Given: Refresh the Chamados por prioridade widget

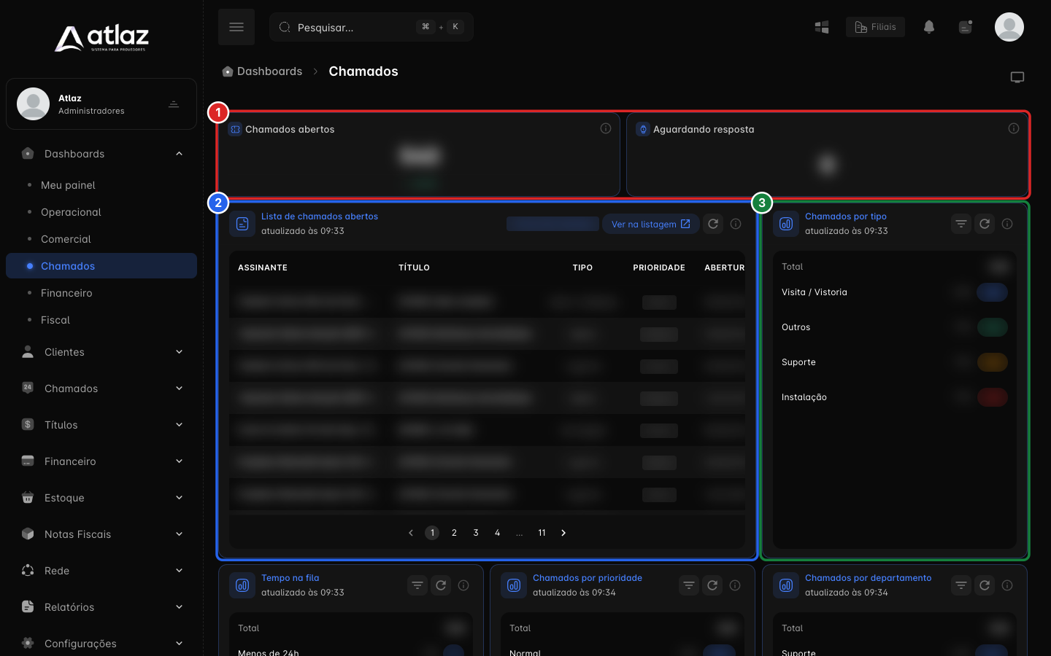Looking at the screenshot, I should click(x=712, y=585).
